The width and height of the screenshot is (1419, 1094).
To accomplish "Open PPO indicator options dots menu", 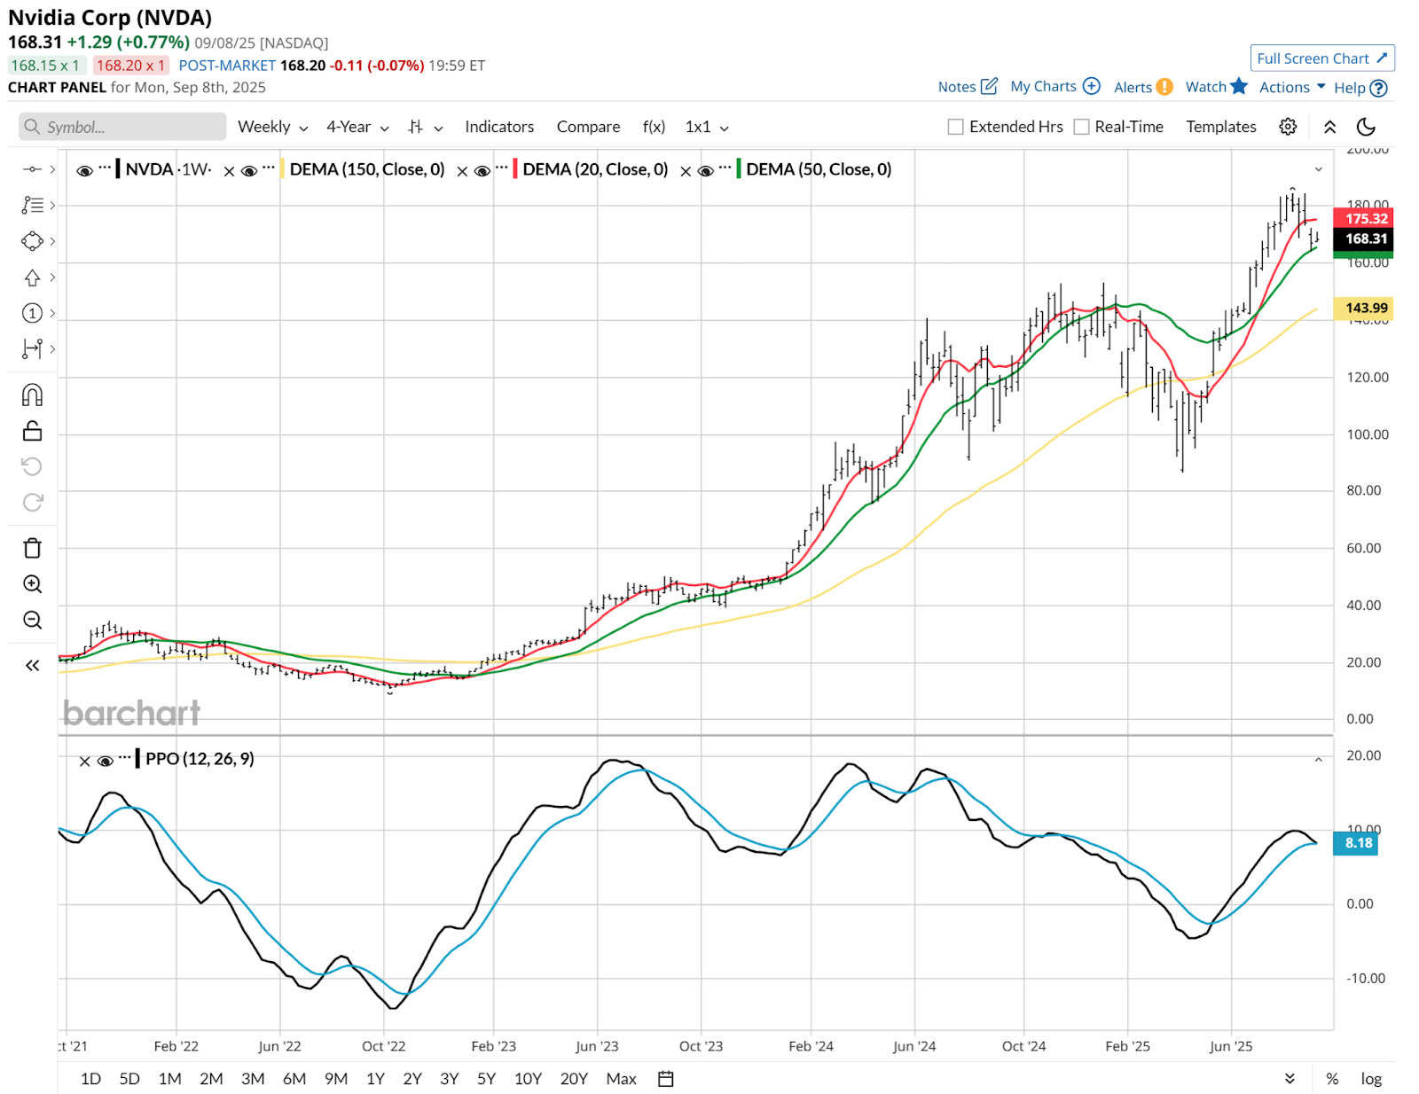I will click(124, 757).
